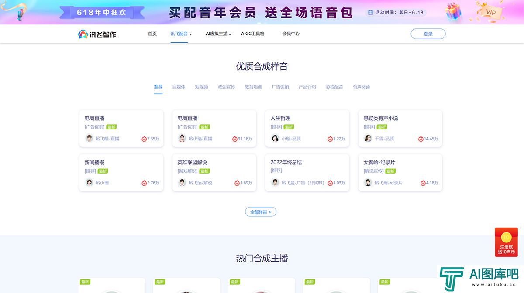
Task: Click the flame icon beside 1.03万
Action: pyautogui.click(x=330, y=183)
